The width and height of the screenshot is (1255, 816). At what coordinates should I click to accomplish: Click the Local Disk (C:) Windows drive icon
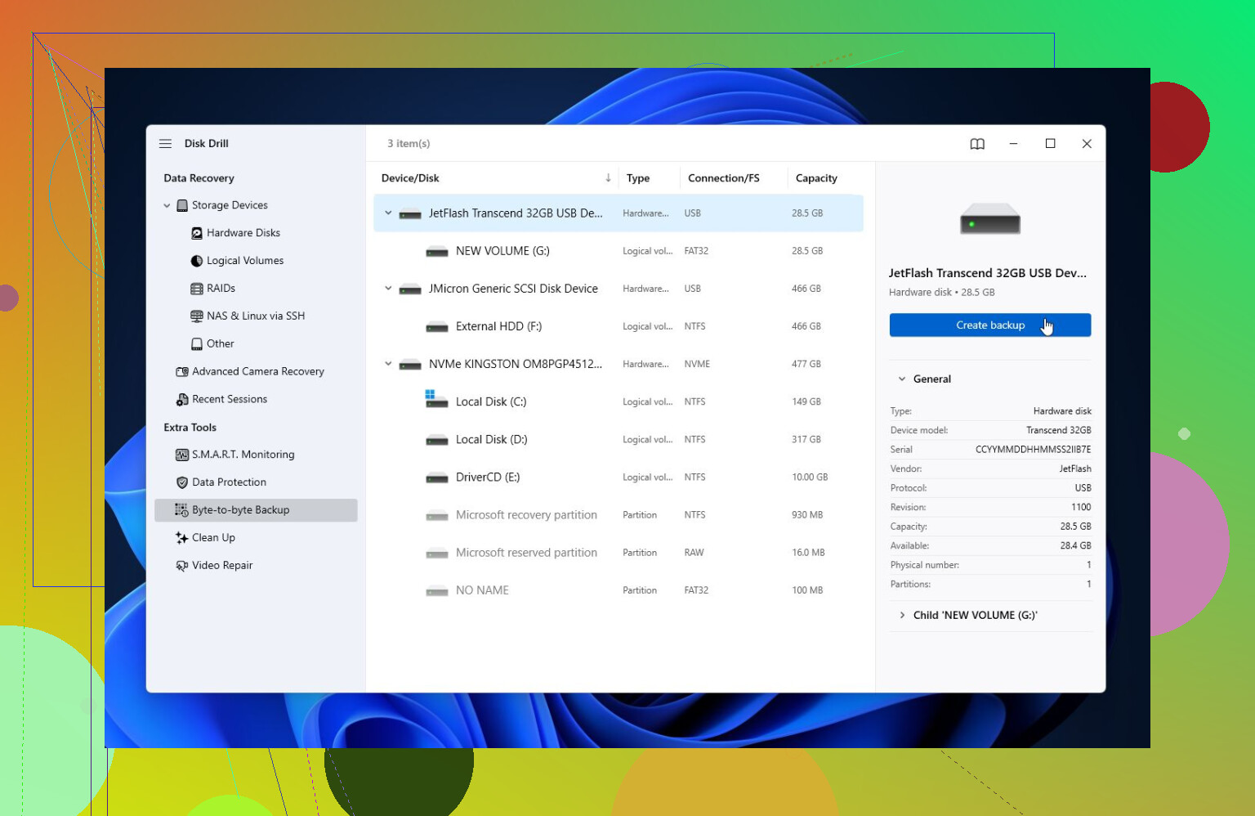tap(436, 399)
